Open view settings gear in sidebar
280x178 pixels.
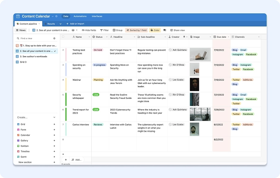point(54,38)
